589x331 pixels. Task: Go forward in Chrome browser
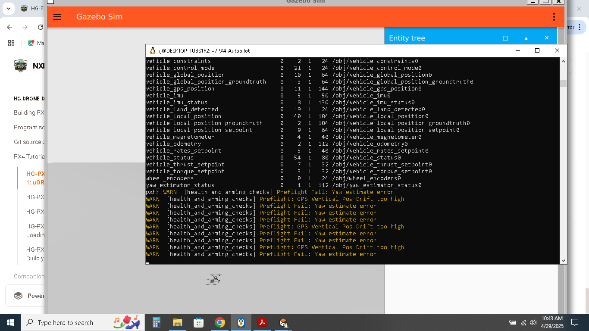tap(25, 27)
